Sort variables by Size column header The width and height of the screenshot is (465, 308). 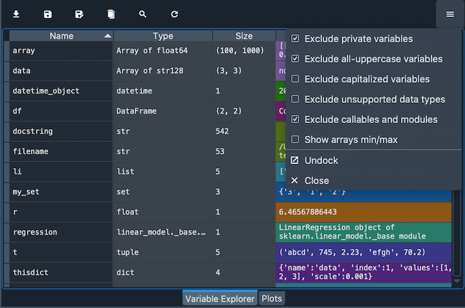(244, 36)
